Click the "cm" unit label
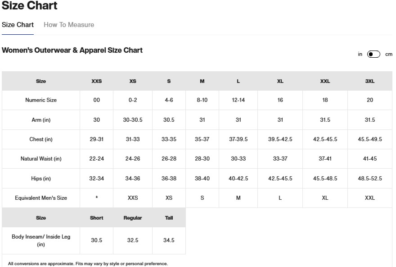The height and width of the screenshot is (267, 396). pos(389,54)
